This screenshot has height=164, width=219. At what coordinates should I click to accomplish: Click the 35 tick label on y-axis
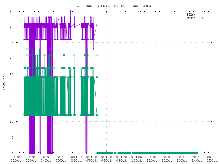point(12,43)
